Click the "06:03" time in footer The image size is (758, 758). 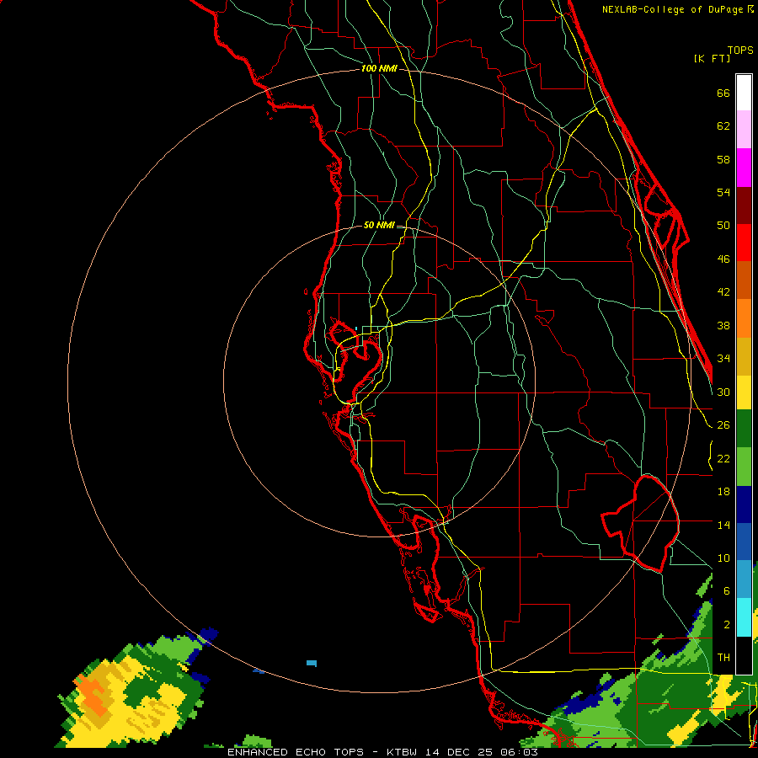pos(519,752)
